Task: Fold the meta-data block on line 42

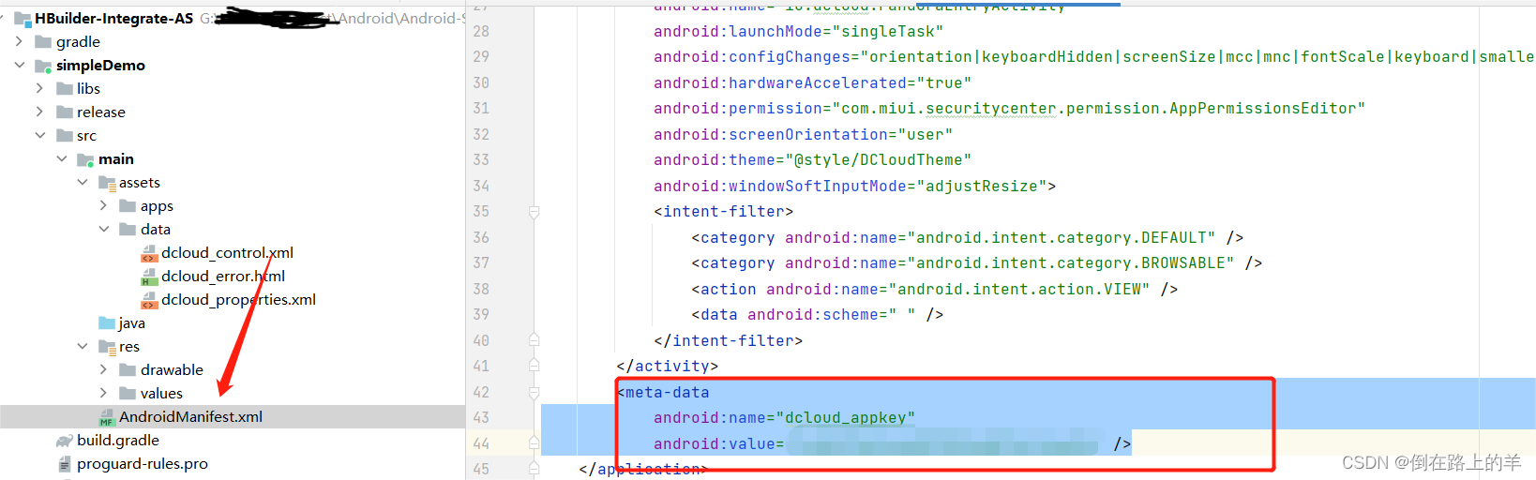Action: (534, 392)
